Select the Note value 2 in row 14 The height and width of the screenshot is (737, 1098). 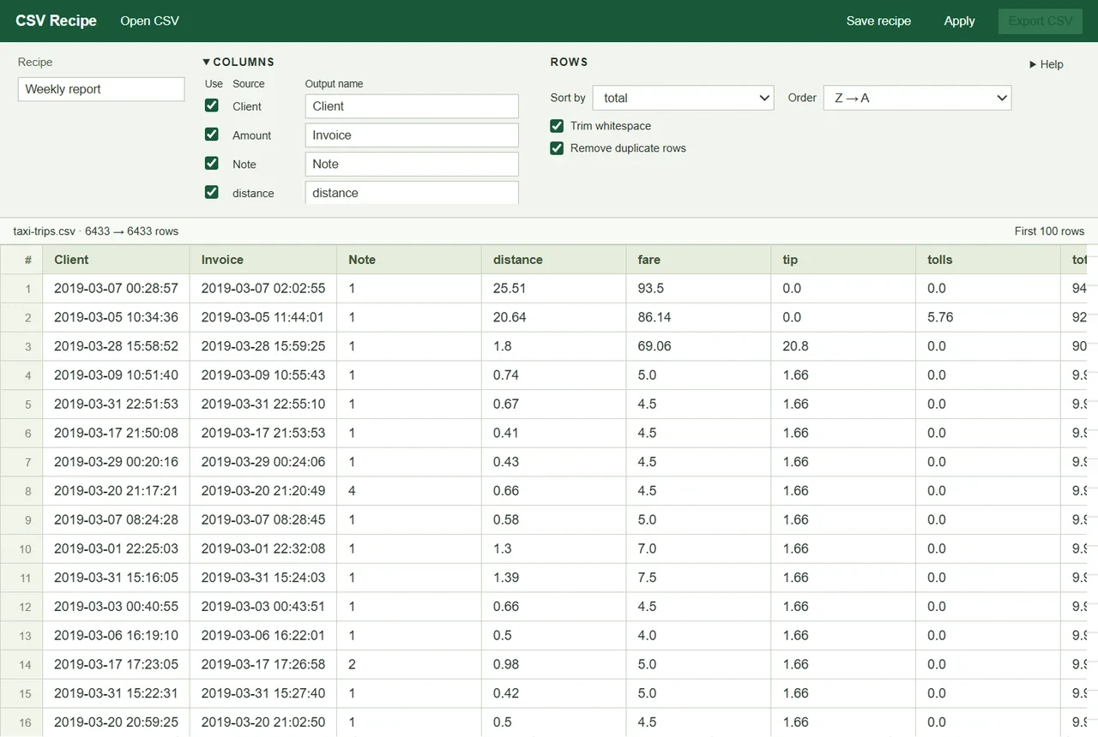pos(409,664)
